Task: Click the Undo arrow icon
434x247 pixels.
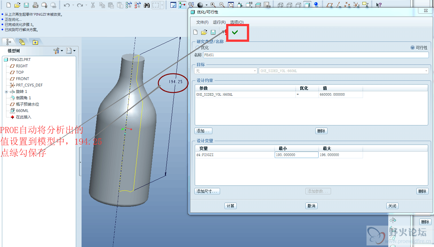Action: (x=67, y=5)
